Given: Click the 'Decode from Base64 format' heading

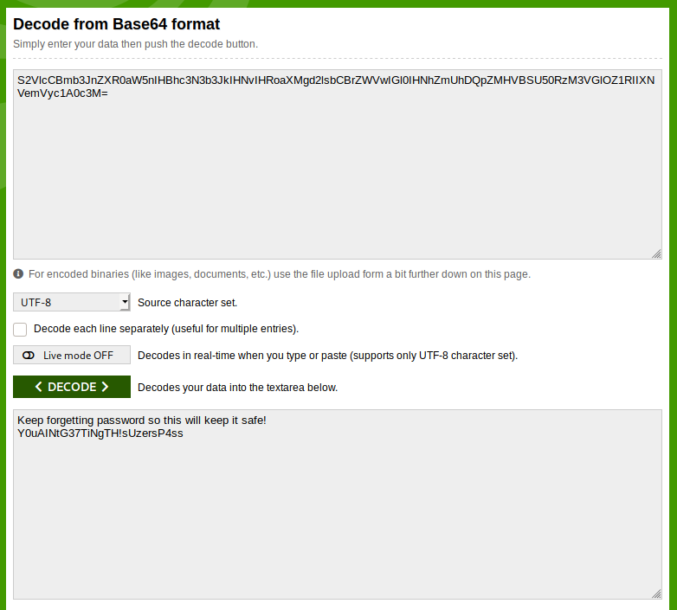Looking at the screenshot, I should pos(117,24).
